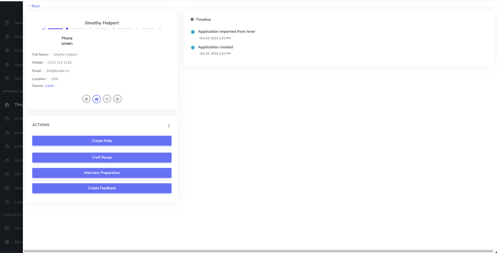Open the Lever source link
The width and height of the screenshot is (497, 253).
coord(50,86)
